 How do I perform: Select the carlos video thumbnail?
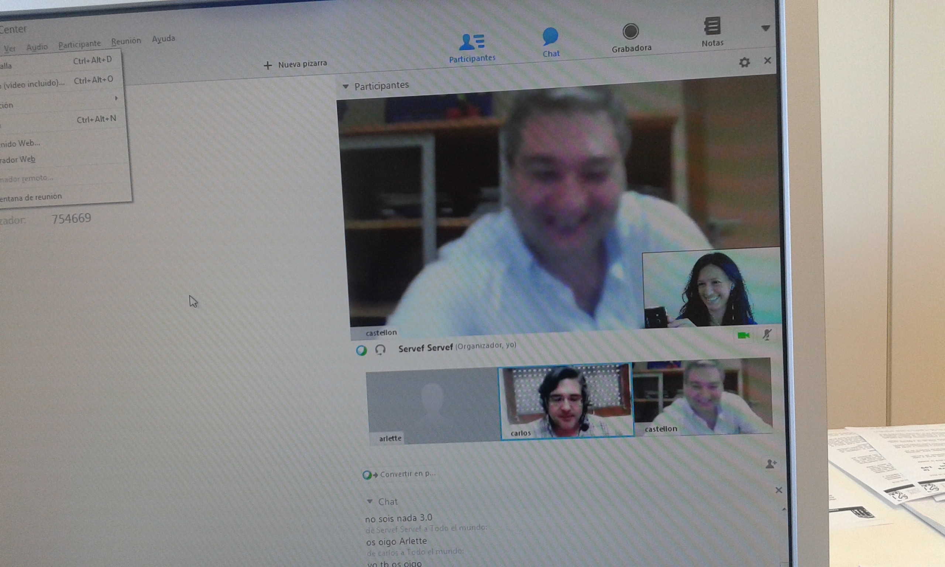point(566,401)
